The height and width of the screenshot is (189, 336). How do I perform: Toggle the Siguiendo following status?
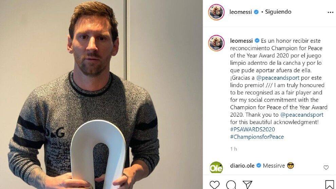[x=278, y=12]
